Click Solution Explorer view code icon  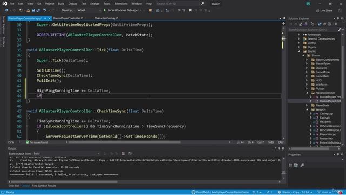click(x=336, y=24)
